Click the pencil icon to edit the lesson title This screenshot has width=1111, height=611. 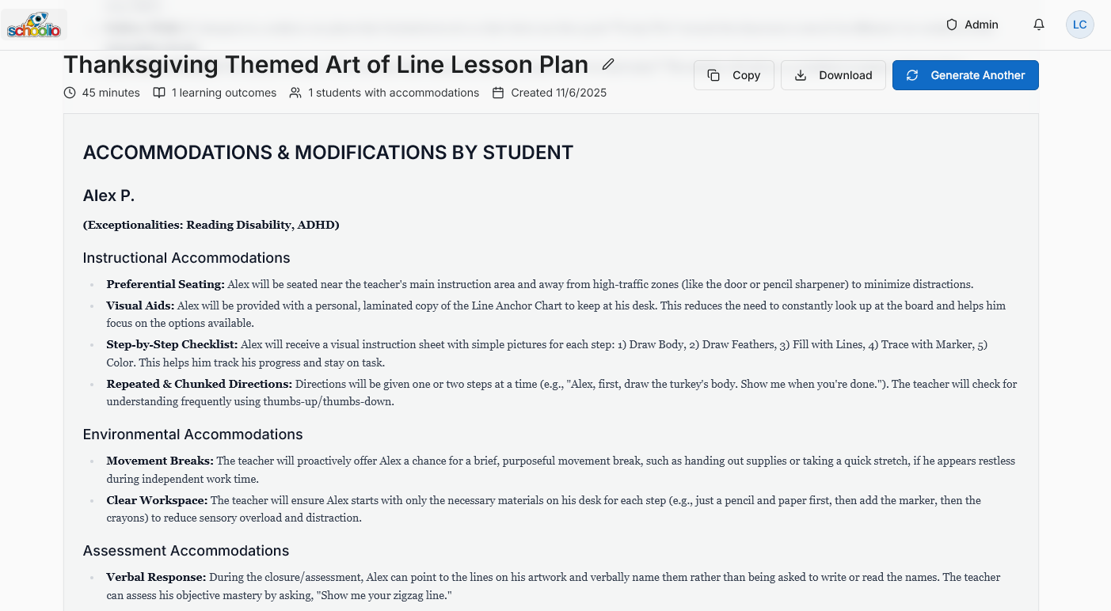607,66
